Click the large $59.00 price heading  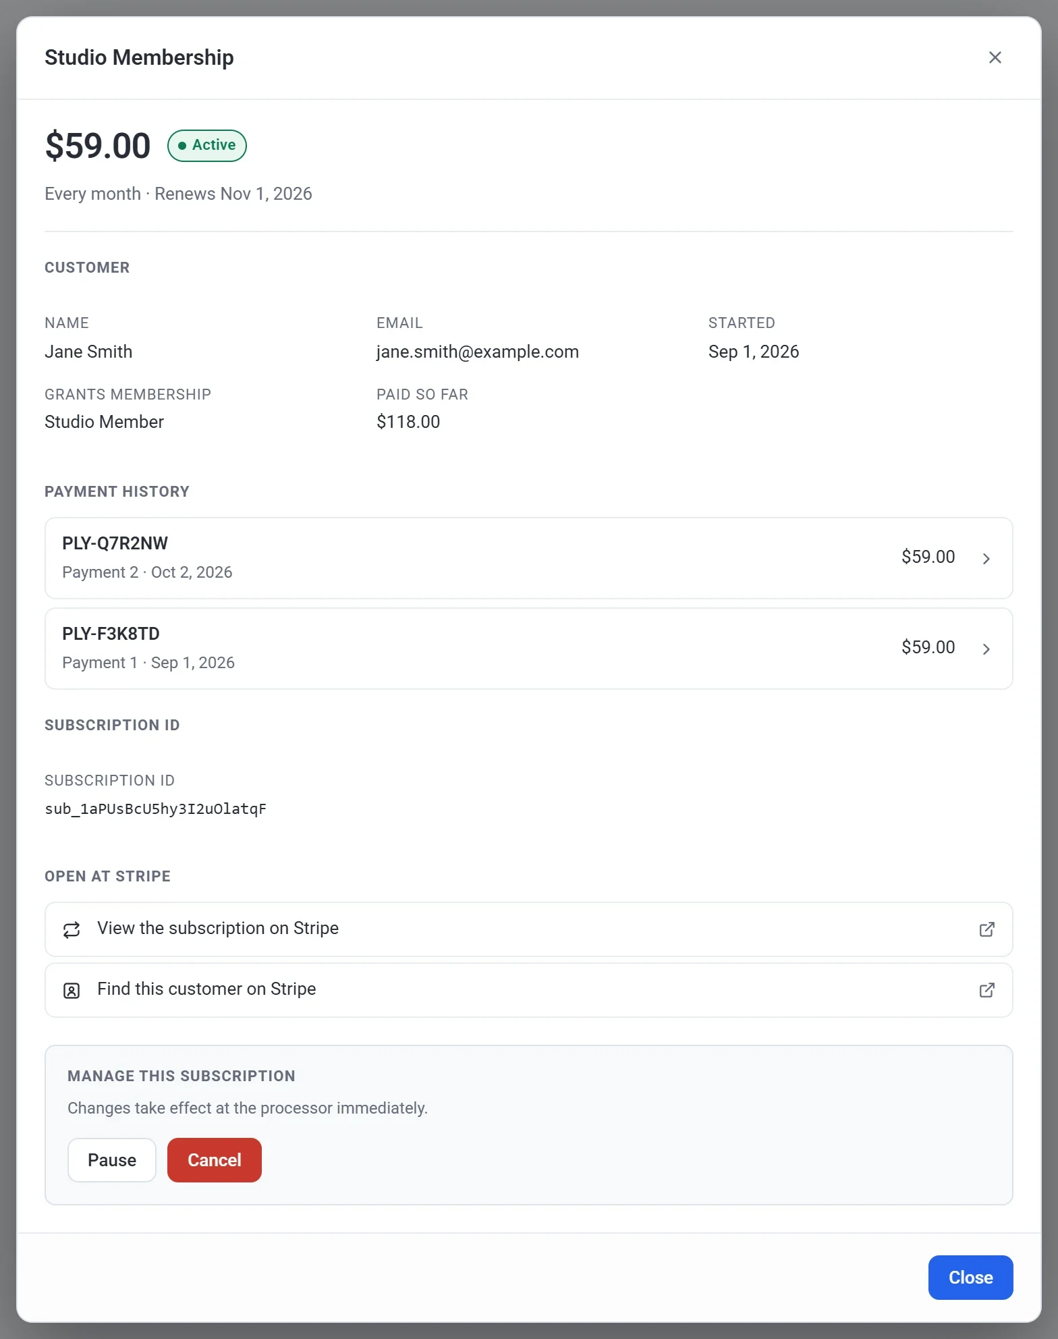click(98, 146)
